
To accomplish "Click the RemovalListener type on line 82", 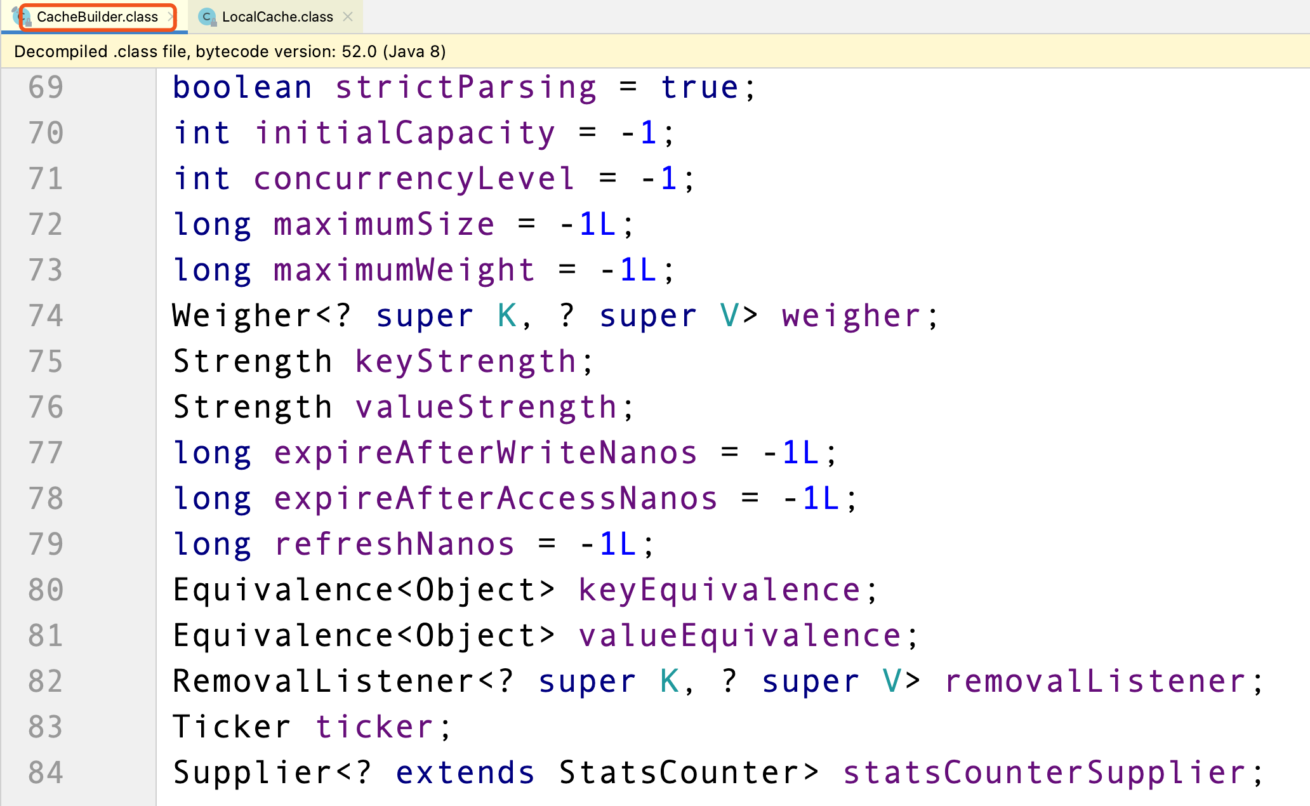I will (323, 682).
